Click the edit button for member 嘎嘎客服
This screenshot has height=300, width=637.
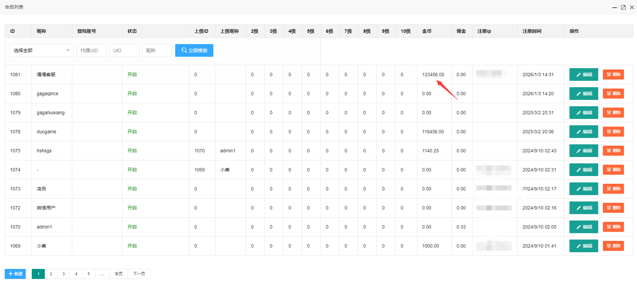pos(583,74)
